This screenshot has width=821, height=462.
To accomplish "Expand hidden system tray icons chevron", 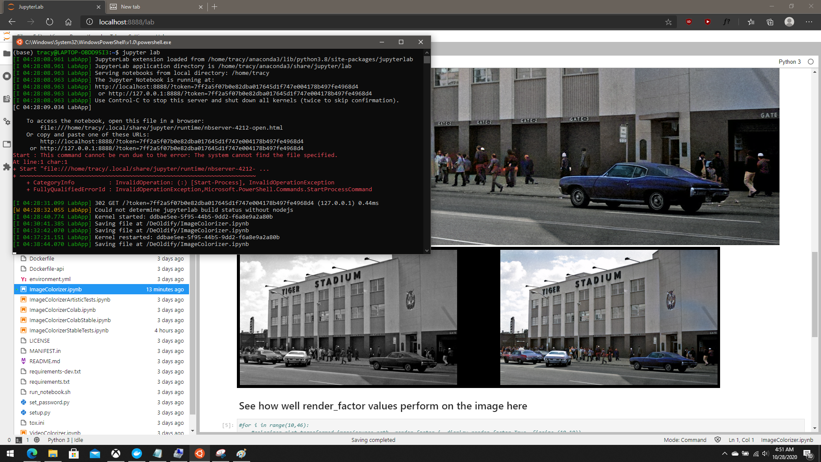I will [x=724, y=453].
